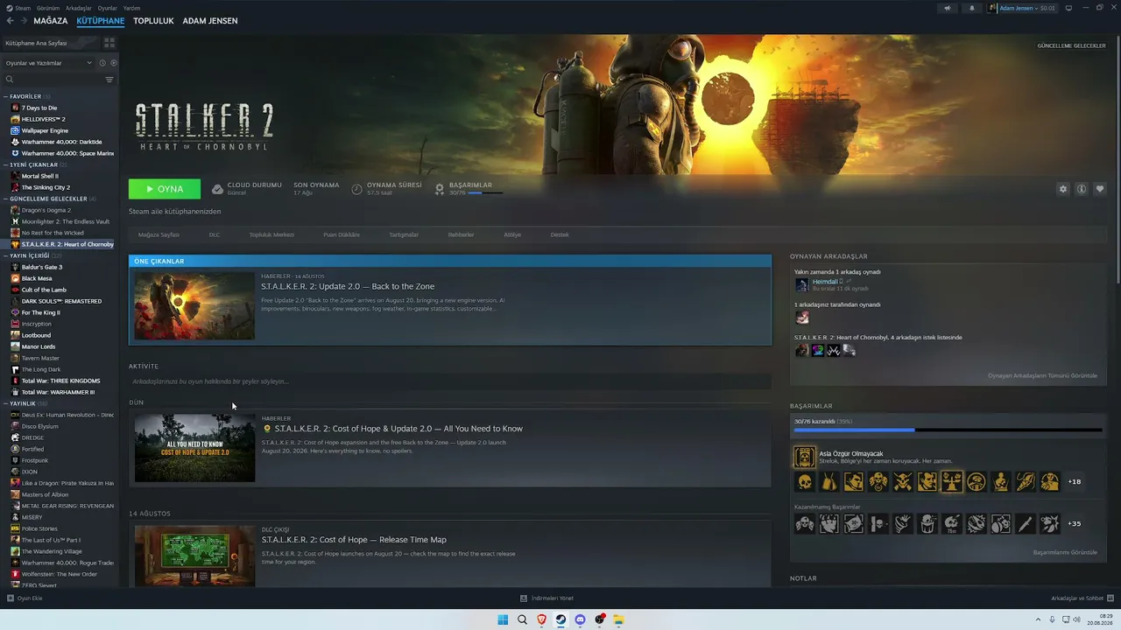Go back with the left navigation arrow
This screenshot has width=1121, height=630.
pos(11,21)
